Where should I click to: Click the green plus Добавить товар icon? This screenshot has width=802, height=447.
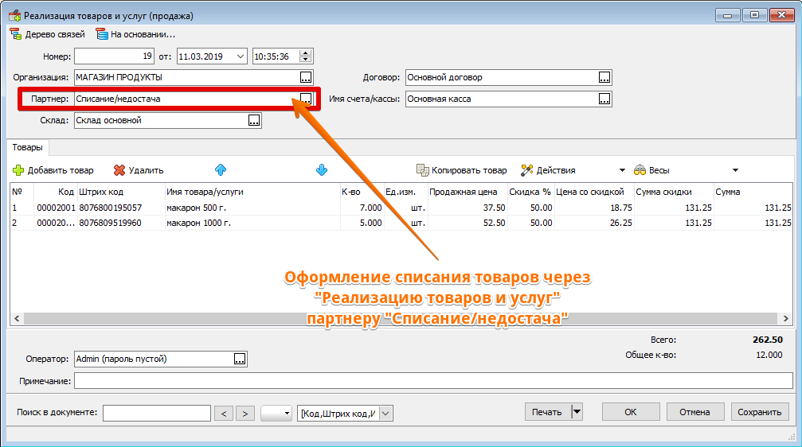18,170
